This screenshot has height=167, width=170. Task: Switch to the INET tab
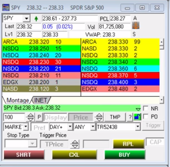pyautogui.click(x=41, y=100)
